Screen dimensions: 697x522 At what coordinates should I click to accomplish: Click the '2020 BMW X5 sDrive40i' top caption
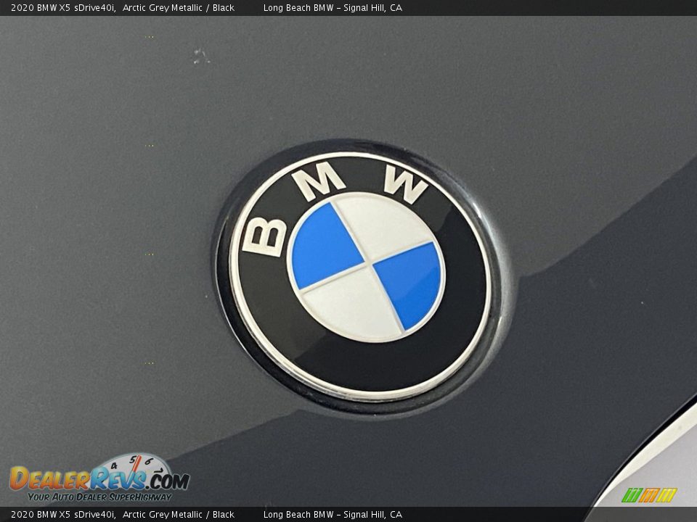coord(63,7)
